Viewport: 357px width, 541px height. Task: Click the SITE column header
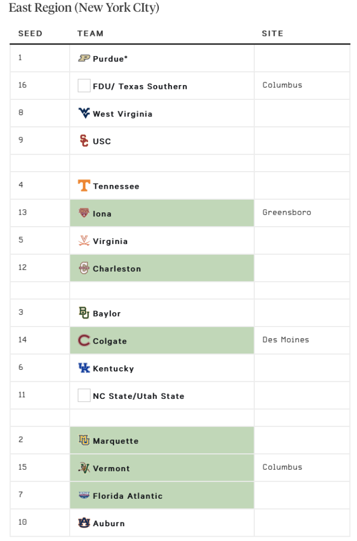tap(272, 33)
